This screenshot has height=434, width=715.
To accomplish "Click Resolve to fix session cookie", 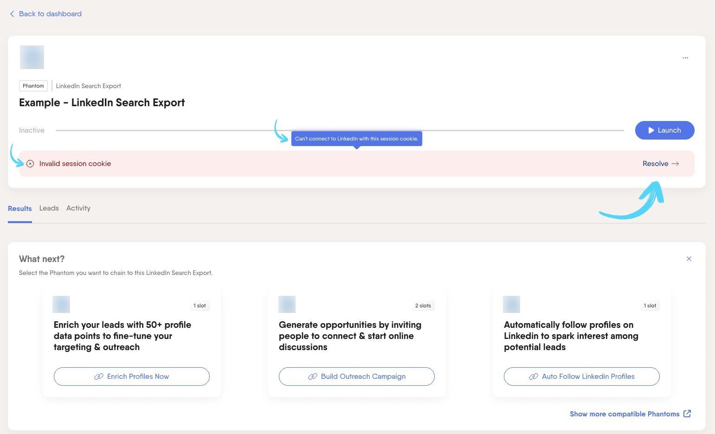I will point(661,164).
